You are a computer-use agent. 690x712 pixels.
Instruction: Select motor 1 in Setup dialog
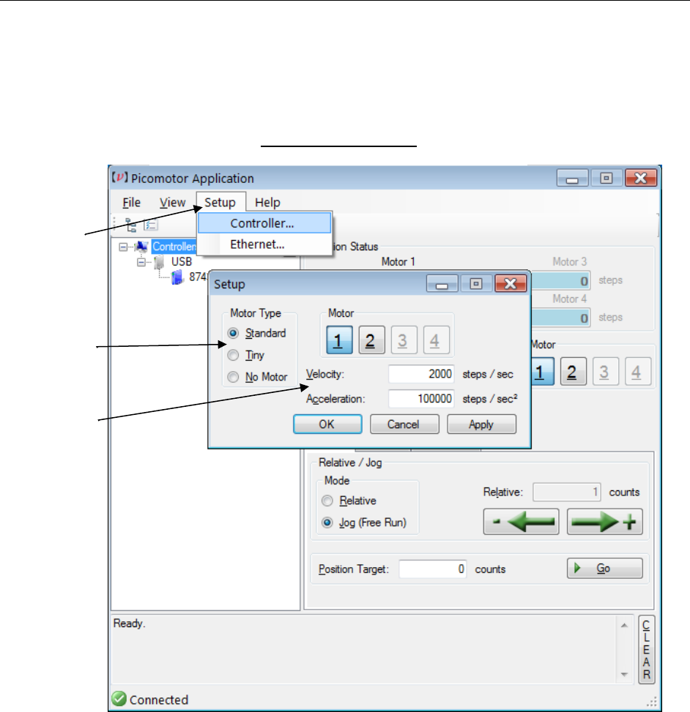pyautogui.click(x=339, y=340)
